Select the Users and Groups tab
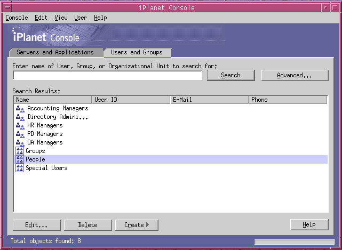 [x=137, y=53]
